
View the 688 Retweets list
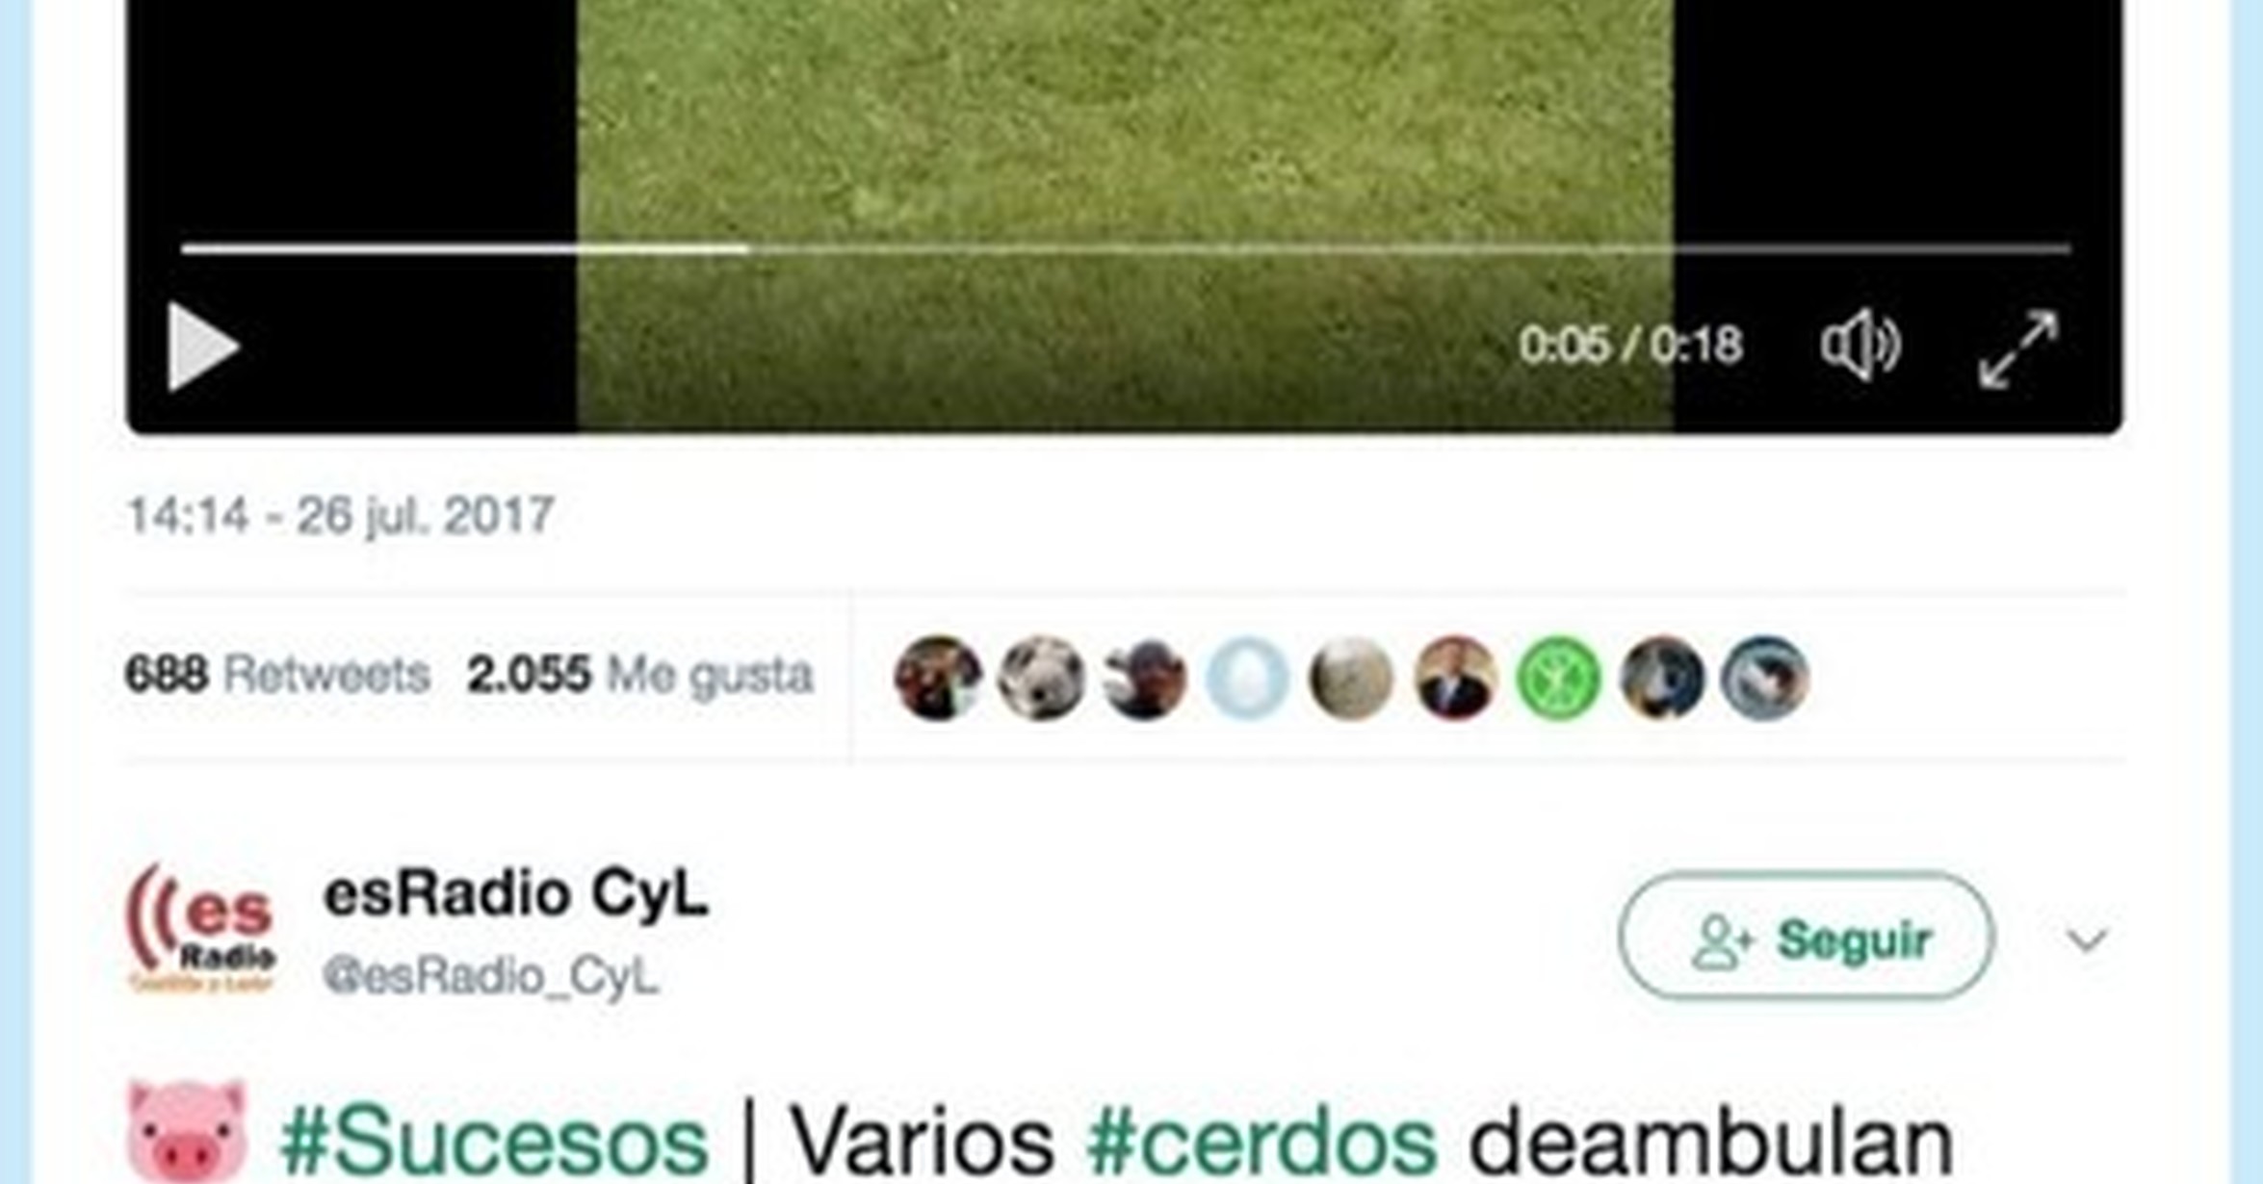[x=277, y=674]
